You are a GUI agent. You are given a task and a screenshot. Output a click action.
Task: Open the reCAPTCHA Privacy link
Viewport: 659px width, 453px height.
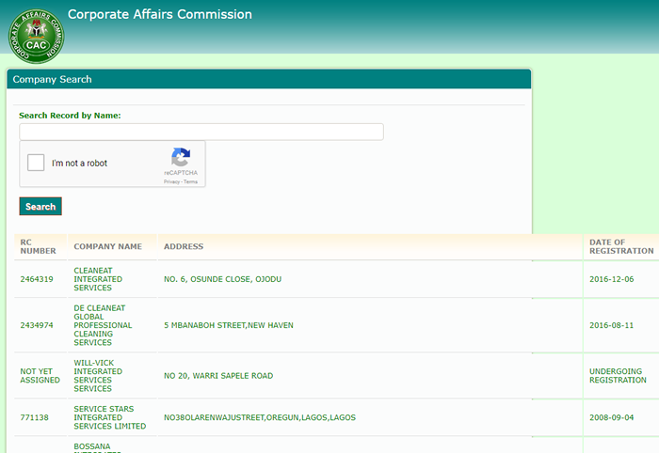click(x=171, y=181)
